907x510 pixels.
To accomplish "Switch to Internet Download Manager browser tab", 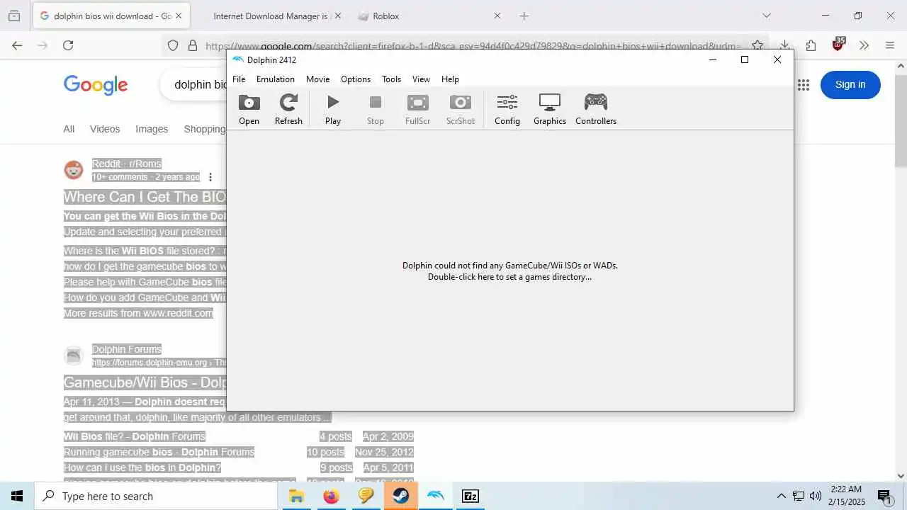I will [270, 16].
